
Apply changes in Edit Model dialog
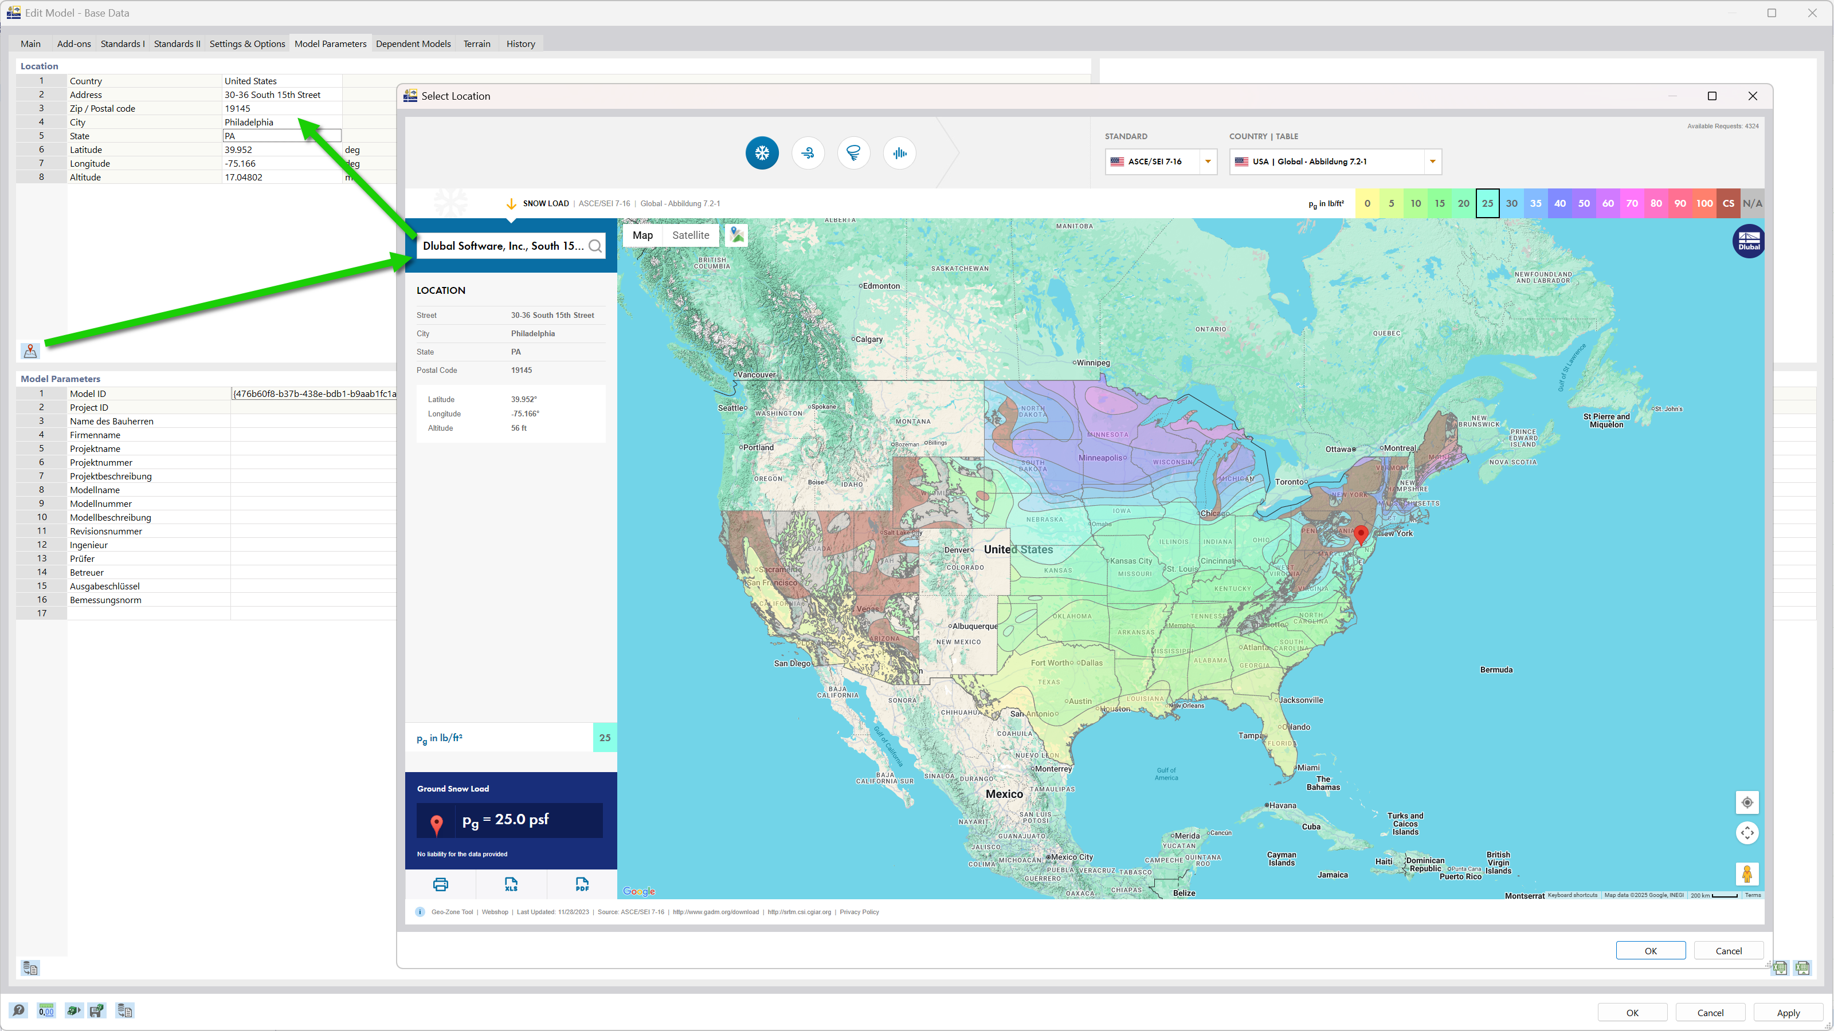click(1788, 1012)
